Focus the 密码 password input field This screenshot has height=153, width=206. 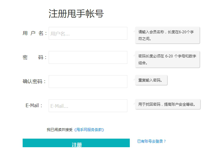(x=88, y=57)
